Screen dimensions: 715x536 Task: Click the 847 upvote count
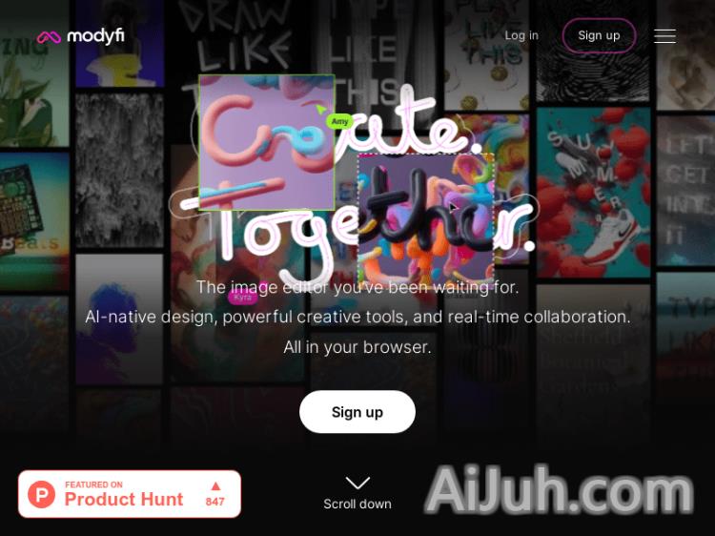214,502
